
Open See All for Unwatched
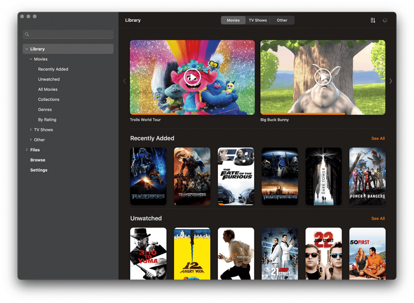[x=378, y=219]
